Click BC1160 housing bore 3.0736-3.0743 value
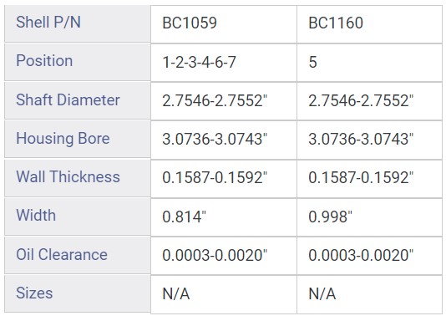Viewport: 446px width, 316px height. [361, 140]
